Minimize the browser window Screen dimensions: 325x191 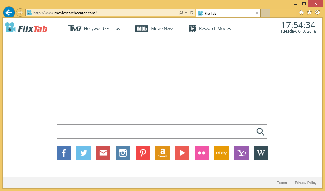pyautogui.click(x=295, y=4)
